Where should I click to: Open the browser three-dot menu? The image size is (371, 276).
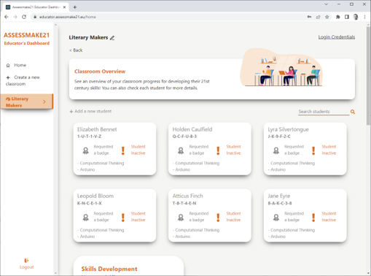coord(364,17)
